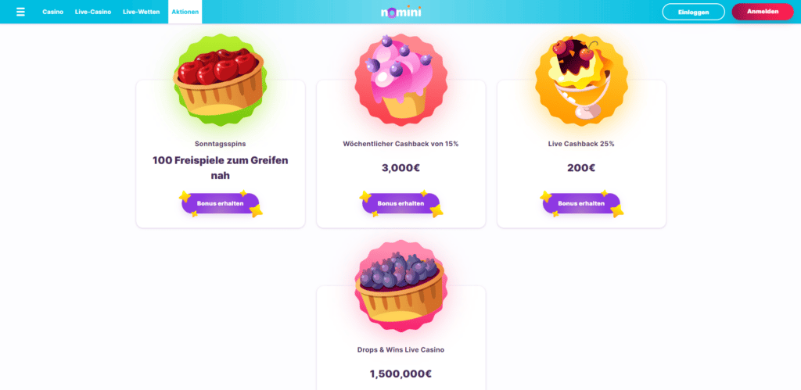The width and height of the screenshot is (801, 390).
Task: Click the cherry basket Sonntagsspins icon
Action: point(220,80)
